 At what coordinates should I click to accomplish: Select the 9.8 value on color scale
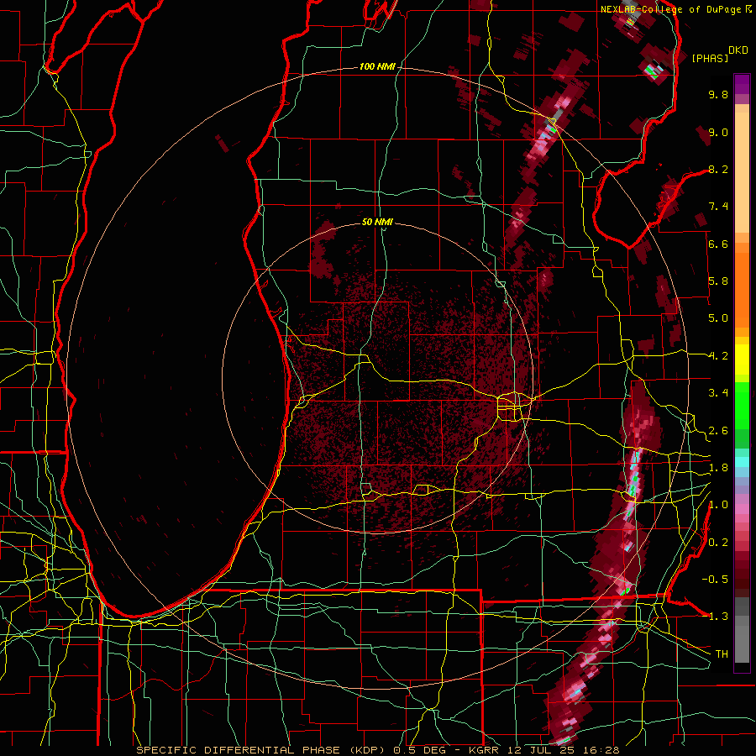(x=718, y=94)
